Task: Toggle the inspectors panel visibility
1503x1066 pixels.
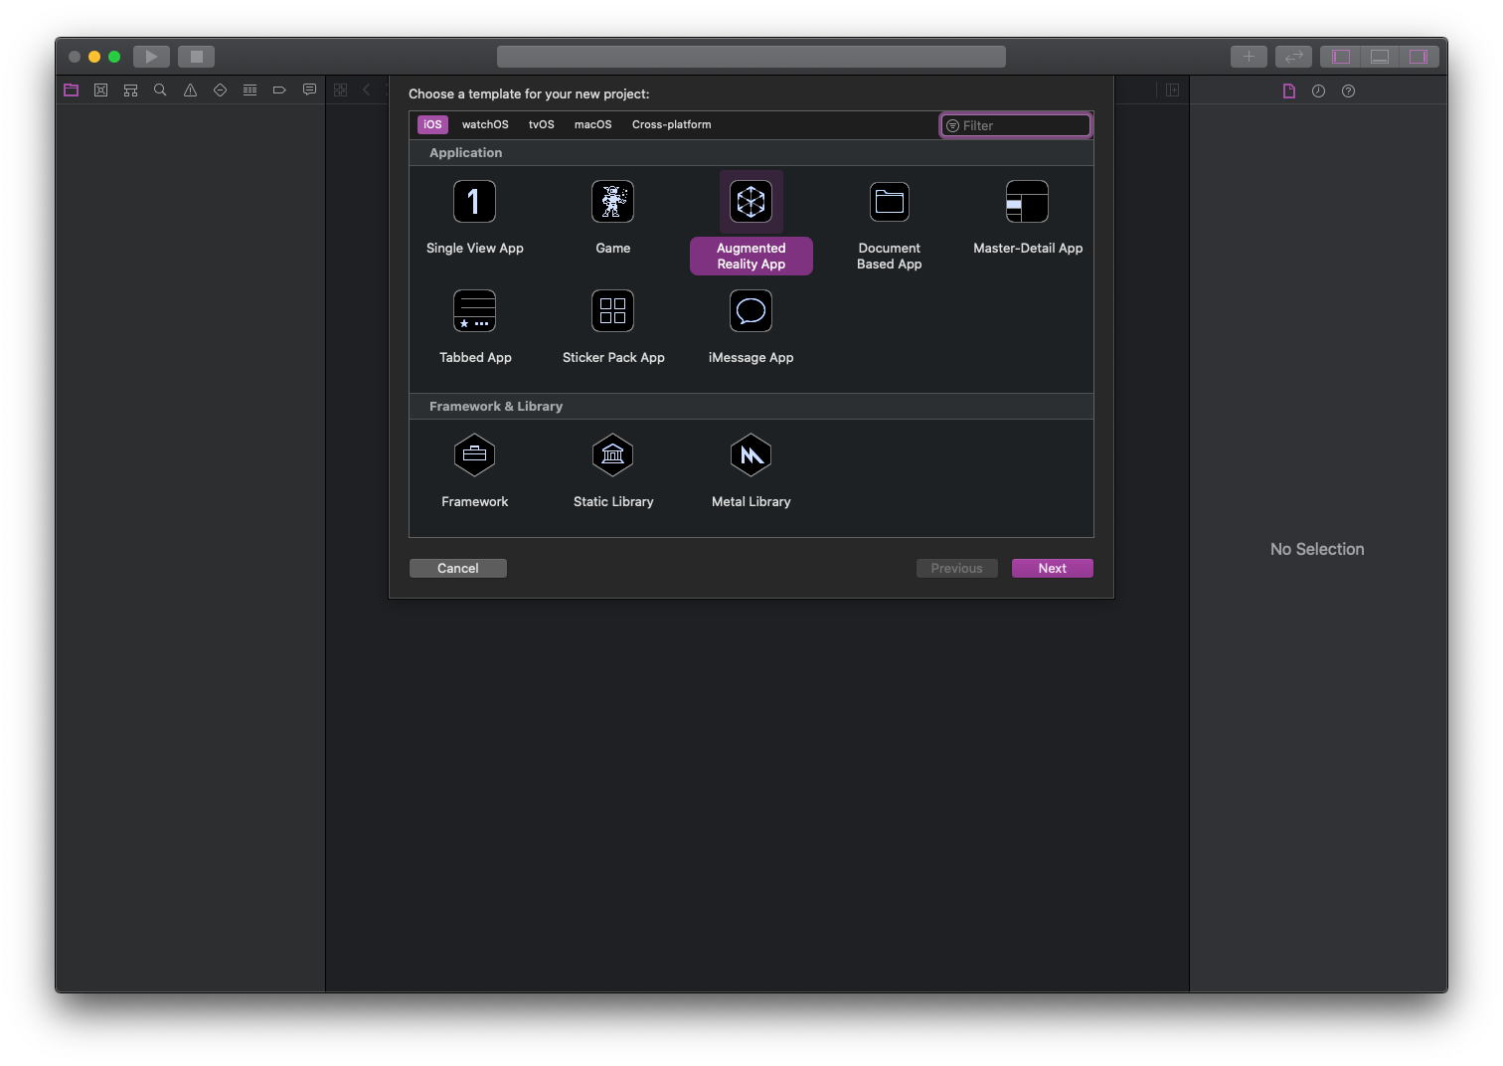Action: pos(1419,57)
